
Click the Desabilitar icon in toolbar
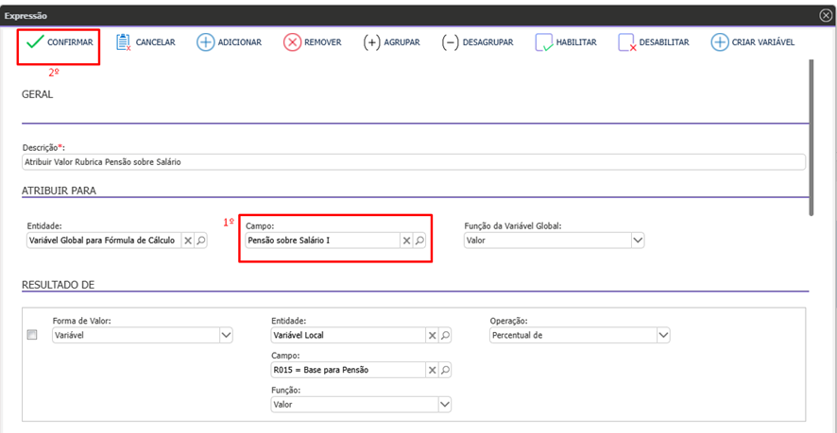coord(626,42)
